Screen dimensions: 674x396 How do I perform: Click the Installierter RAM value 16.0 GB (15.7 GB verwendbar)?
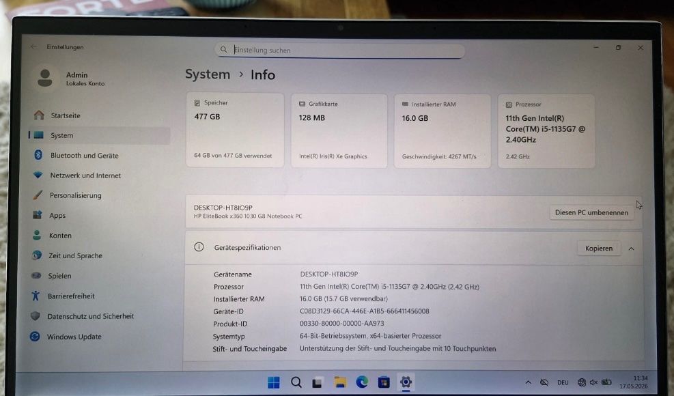tap(343, 298)
